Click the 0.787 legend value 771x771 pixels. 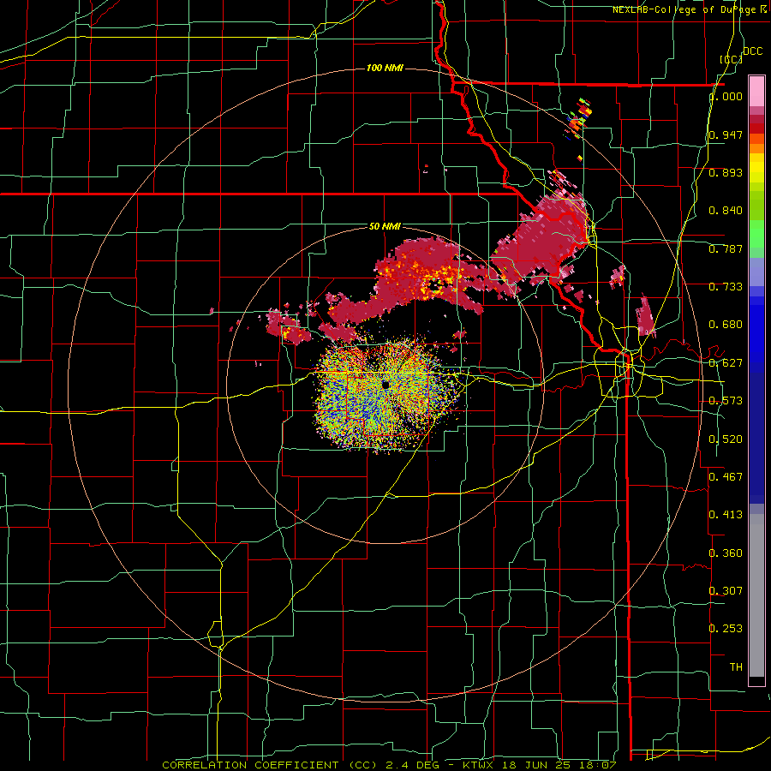pyautogui.click(x=726, y=248)
